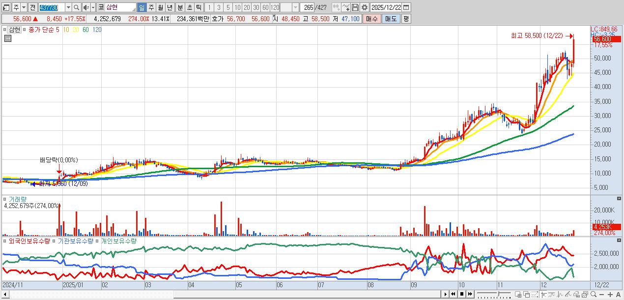624x300 pixels.
Task: Open the calendar date picker icon
Action: [x=406, y=7]
